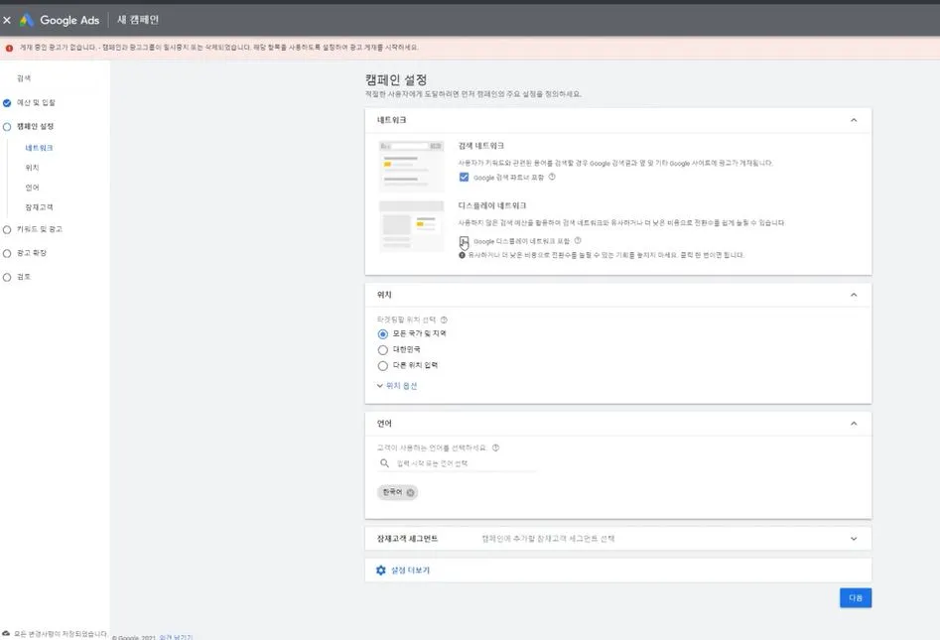Open the 설정 더보기 link
Screen dimensions: 940x640
pos(410,570)
